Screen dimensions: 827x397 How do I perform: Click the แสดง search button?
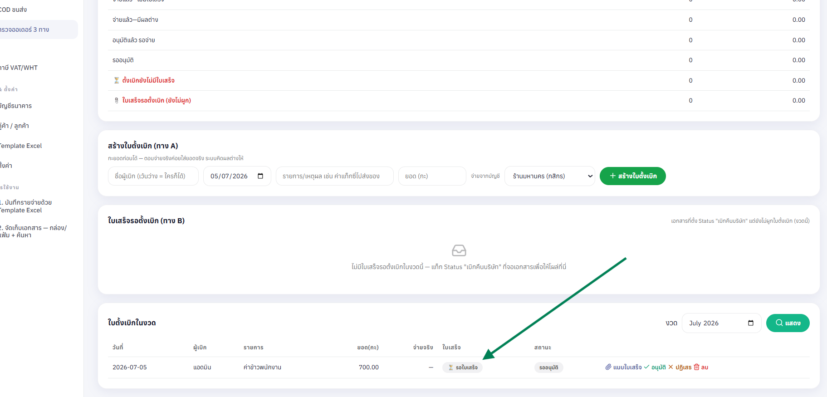(788, 323)
